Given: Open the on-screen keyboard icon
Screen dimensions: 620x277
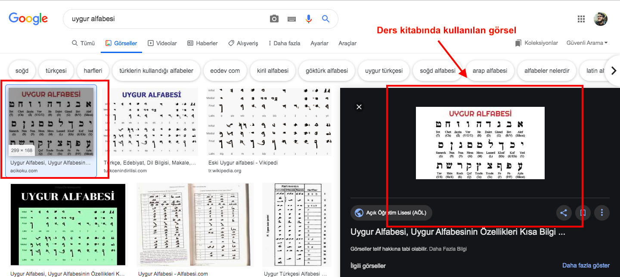Looking at the screenshot, I should pyautogui.click(x=291, y=19).
